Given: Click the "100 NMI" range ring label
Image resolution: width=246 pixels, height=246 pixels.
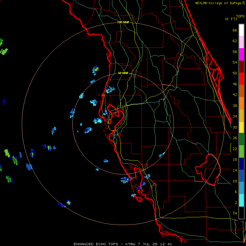Looking at the screenshot, I should pos(123,22).
